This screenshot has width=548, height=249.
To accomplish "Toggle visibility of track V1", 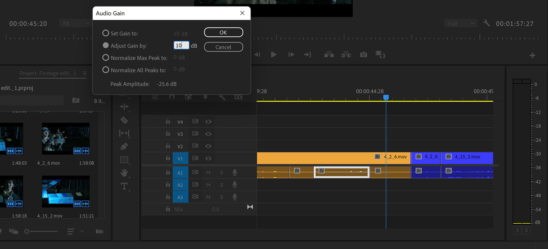I will [208, 158].
